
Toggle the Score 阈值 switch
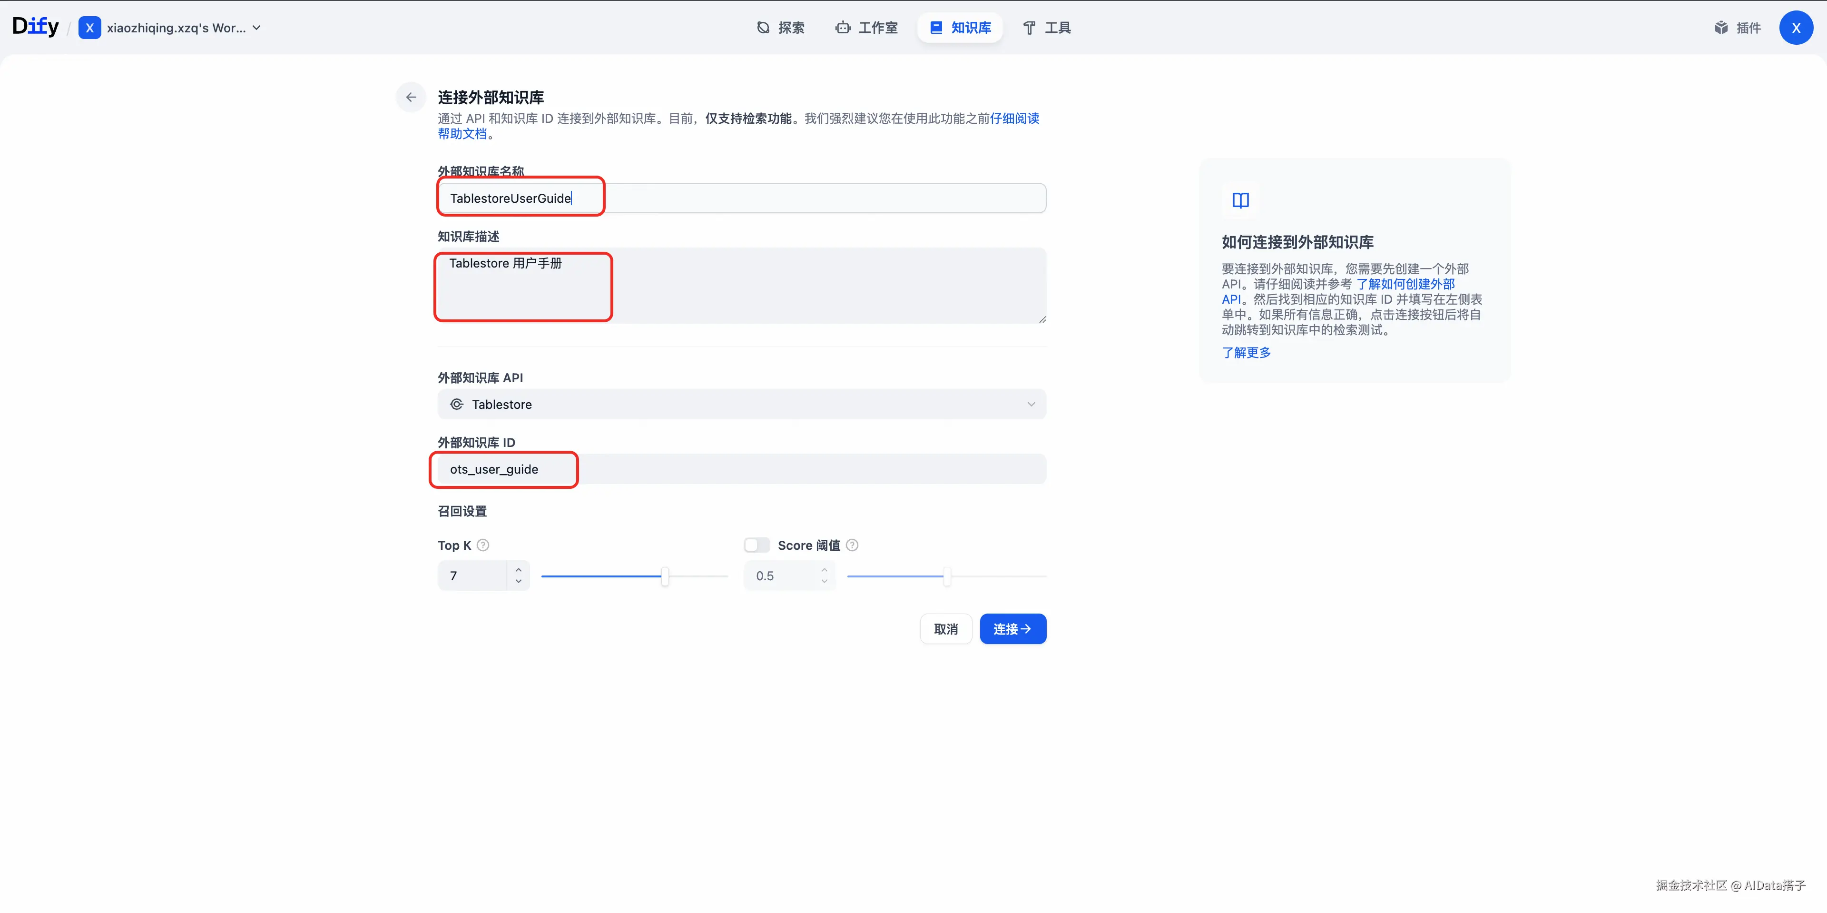point(757,545)
